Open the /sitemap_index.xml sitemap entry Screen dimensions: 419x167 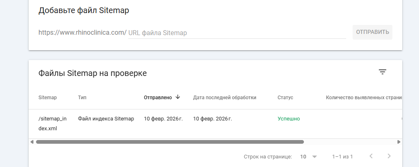click(x=52, y=123)
